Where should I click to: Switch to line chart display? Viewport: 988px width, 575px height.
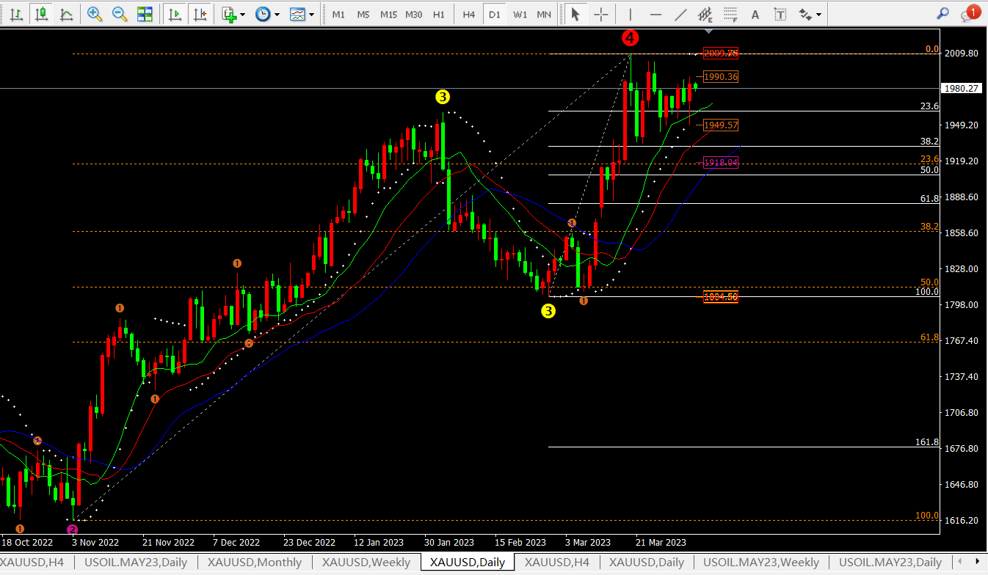[66, 14]
